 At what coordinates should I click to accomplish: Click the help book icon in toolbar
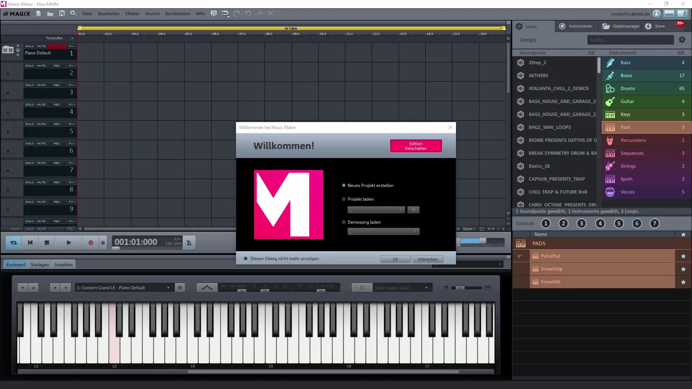[214, 14]
